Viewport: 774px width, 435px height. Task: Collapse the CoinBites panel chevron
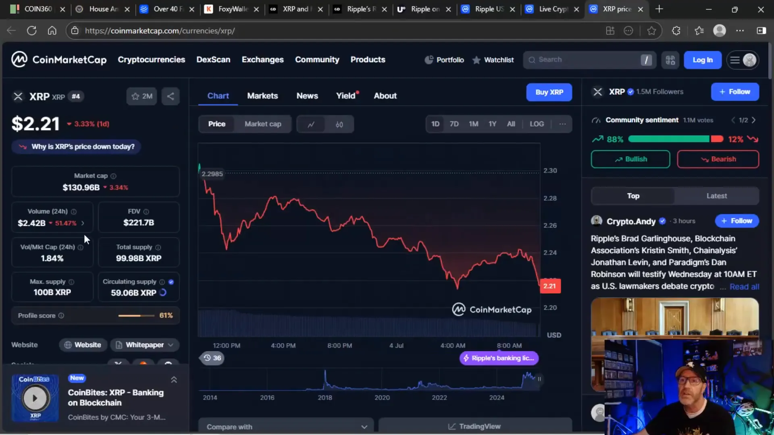(x=174, y=380)
